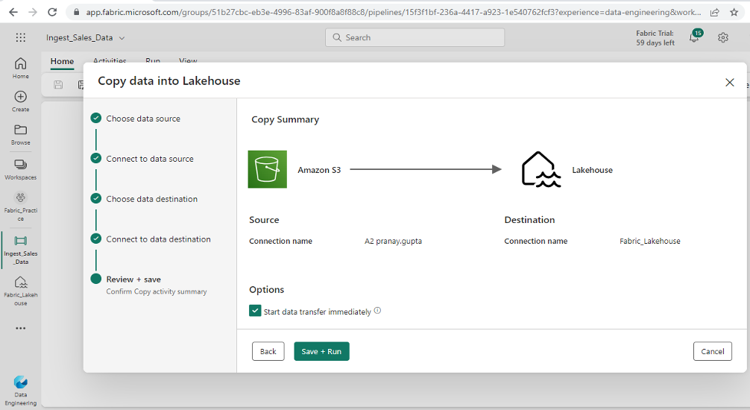750x410 pixels.
Task: Click in the Search box
Action: [415, 37]
